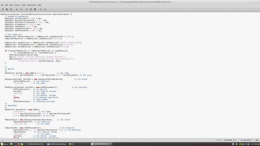Open the File menu
Screen dimensions: 260x146
coord(2,5)
